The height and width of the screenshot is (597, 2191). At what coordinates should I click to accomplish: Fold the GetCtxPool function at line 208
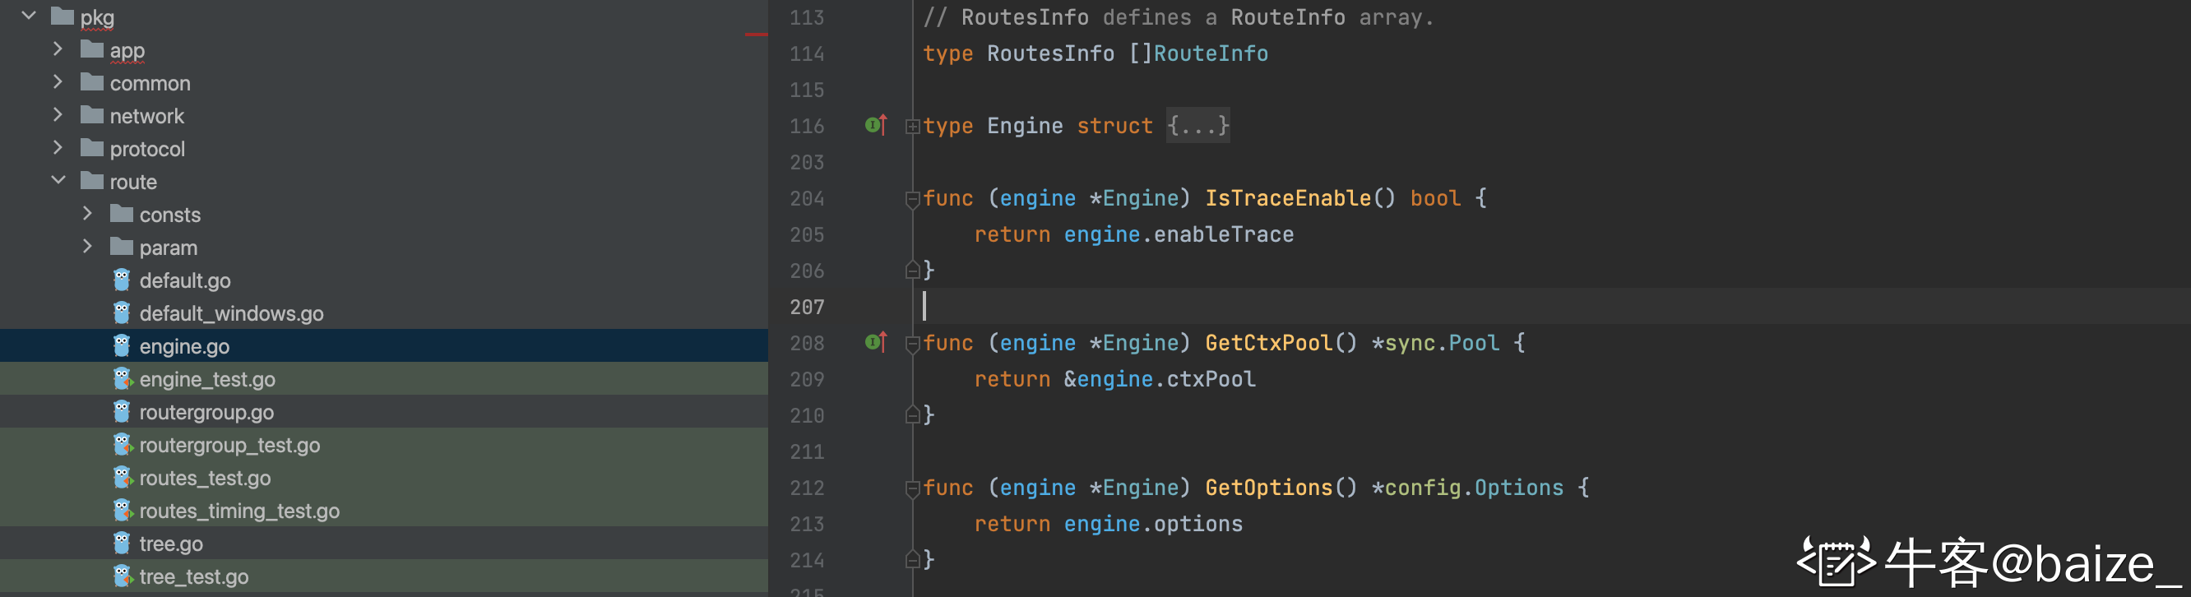pos(913,344)
